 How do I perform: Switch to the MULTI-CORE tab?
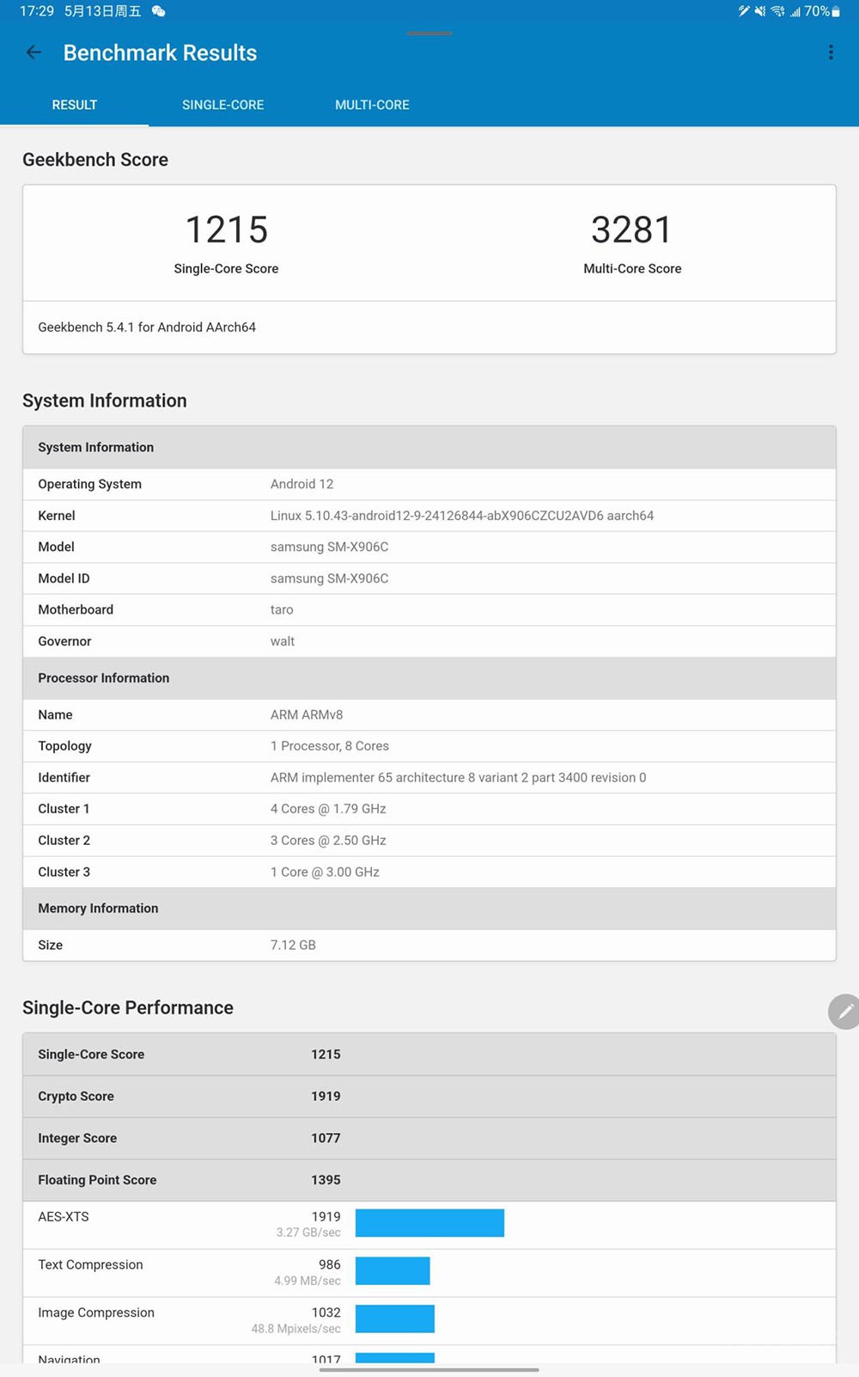372,105
